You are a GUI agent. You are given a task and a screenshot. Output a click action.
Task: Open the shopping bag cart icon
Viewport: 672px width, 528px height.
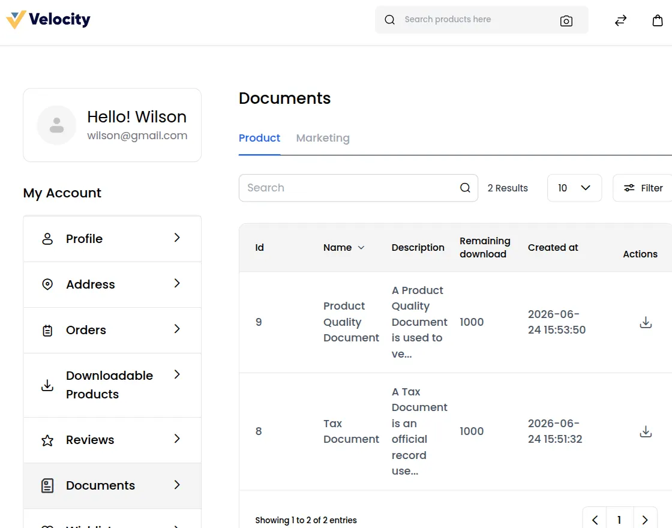tap(658, 20)
